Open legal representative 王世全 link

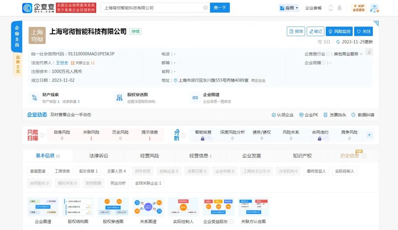pos(62,63)
